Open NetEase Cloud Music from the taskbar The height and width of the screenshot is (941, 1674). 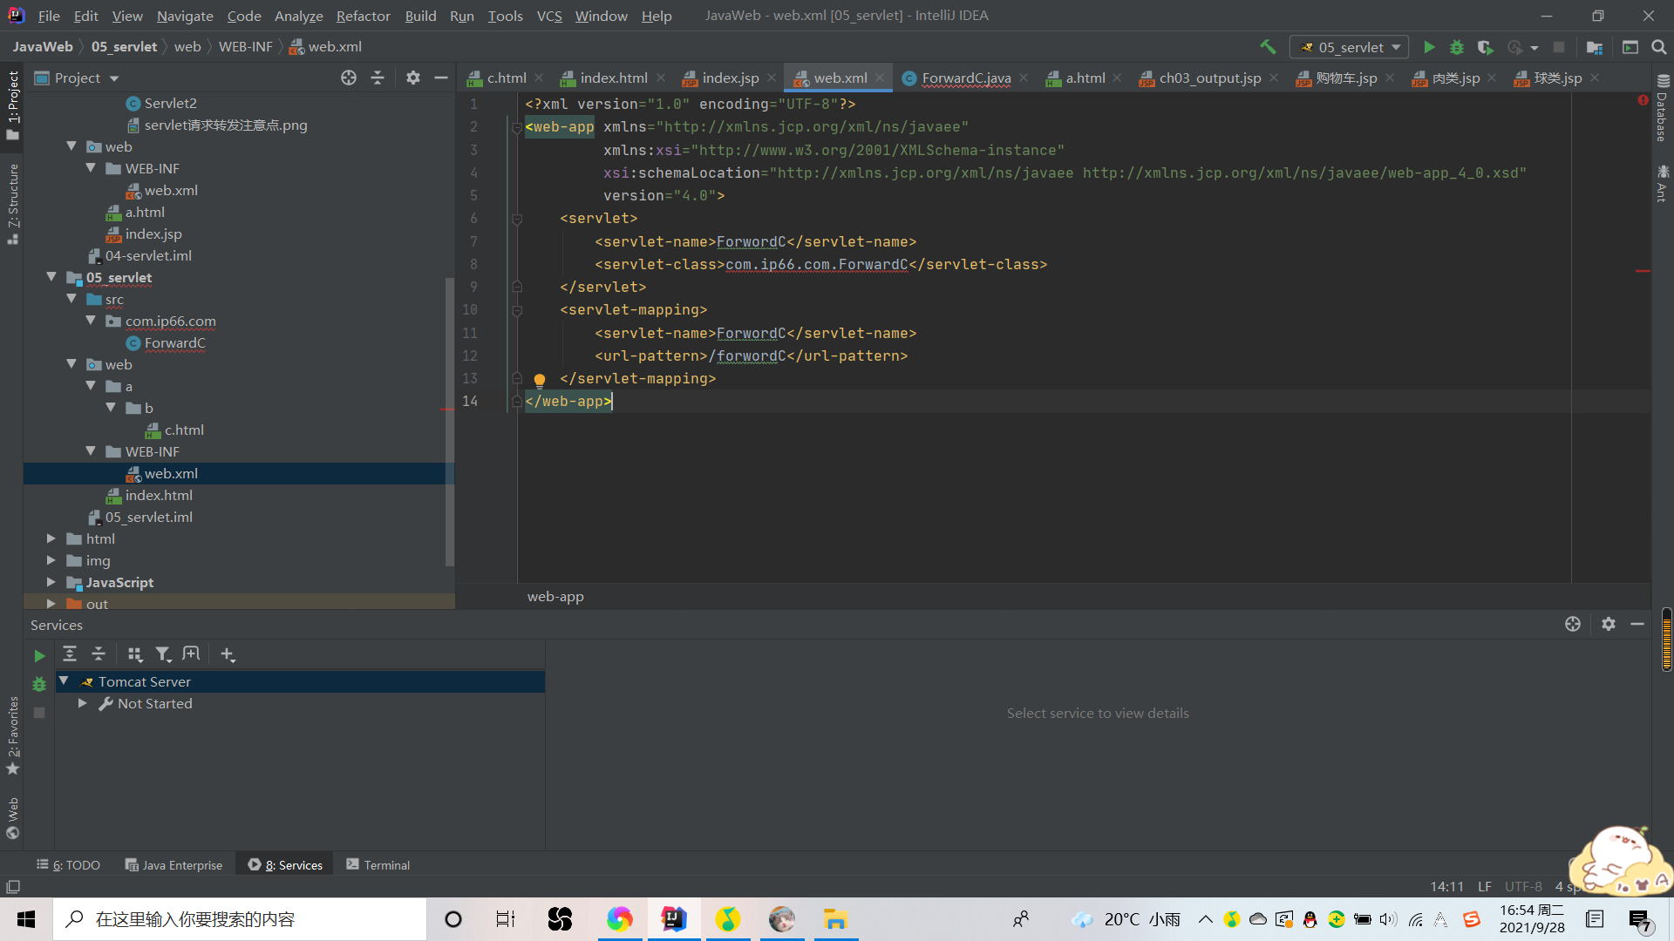728,919
